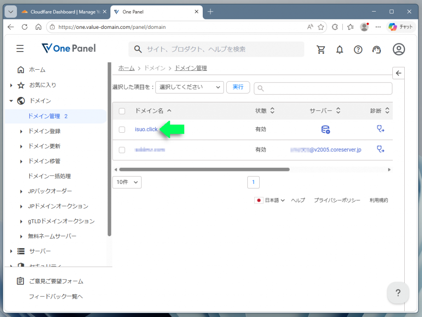
Task: Run the diagnosis stethoscope for coreserver.jp row
Action: point(380,149)
